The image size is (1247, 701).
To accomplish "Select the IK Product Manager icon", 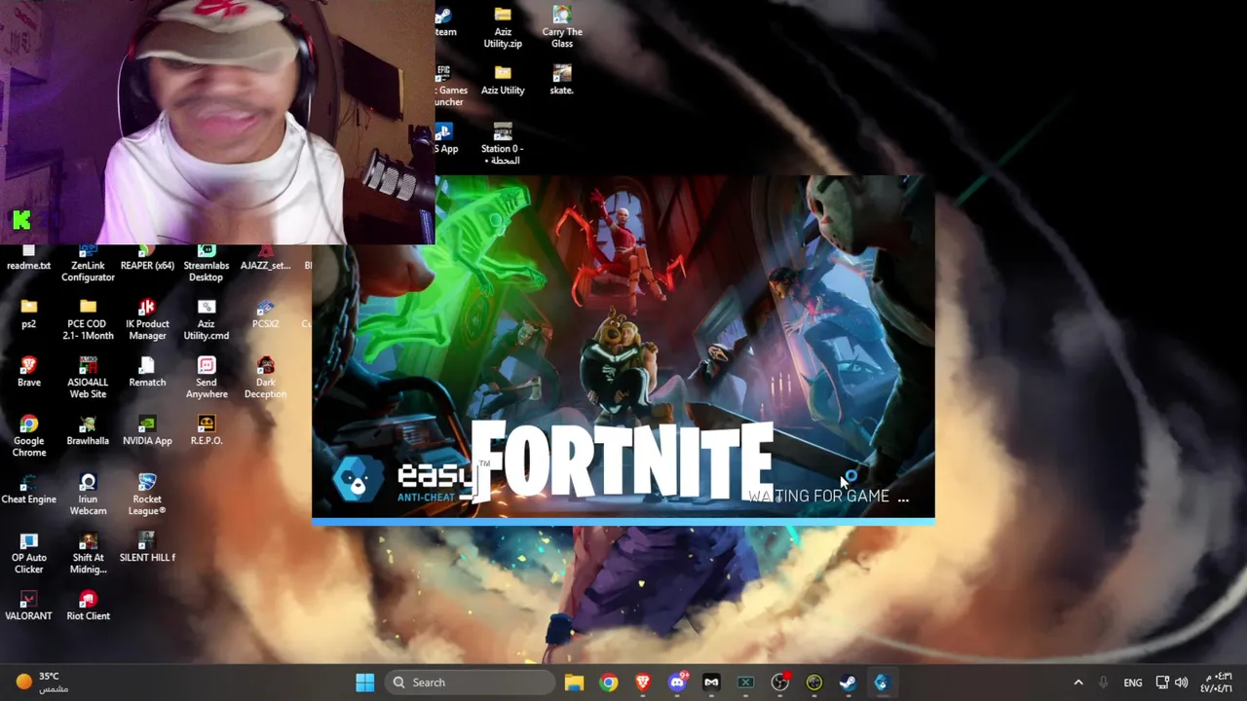I will 147,318.
